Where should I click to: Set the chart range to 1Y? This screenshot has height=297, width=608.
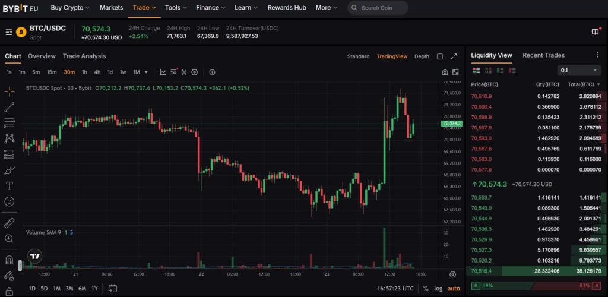(x=94, y=289)
